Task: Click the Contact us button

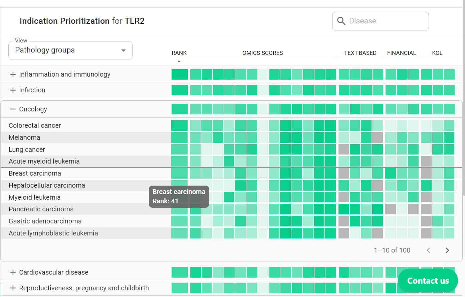Action: coord(428,280)
